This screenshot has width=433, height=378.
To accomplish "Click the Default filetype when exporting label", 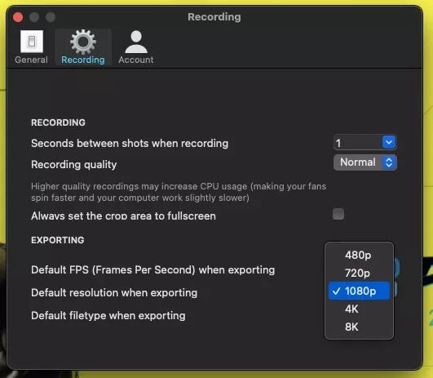I will pos(108,316).
